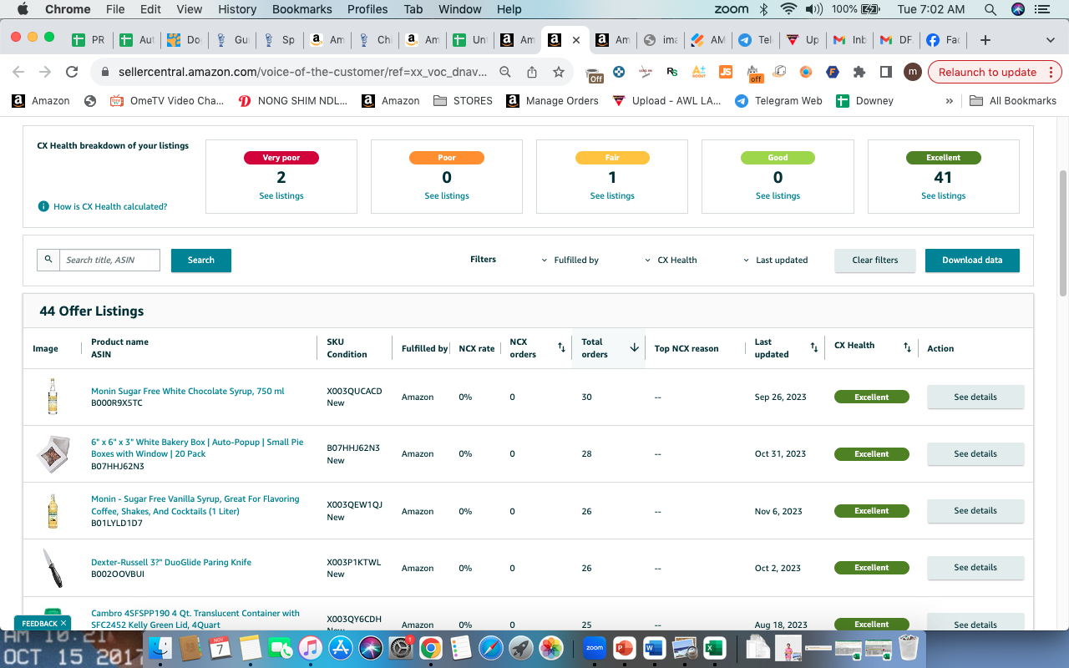Image resolution: width=1069 pixels, height=668 pixels.
Task: Launch Music app from the dock
Action: (x=310, y=647)
